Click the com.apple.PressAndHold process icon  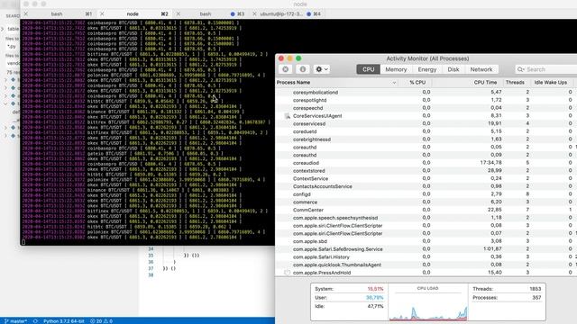pos(288,273)
